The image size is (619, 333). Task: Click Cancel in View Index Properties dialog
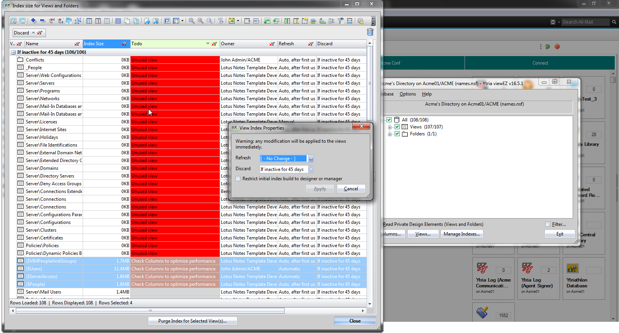pos(351,189)
